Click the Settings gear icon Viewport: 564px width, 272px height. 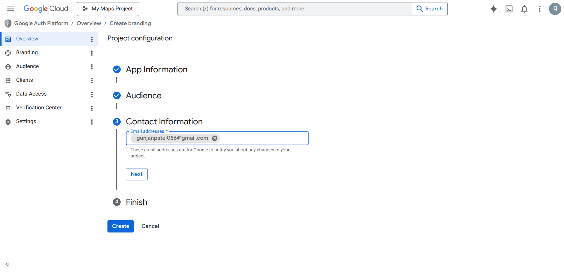[8, 122]
